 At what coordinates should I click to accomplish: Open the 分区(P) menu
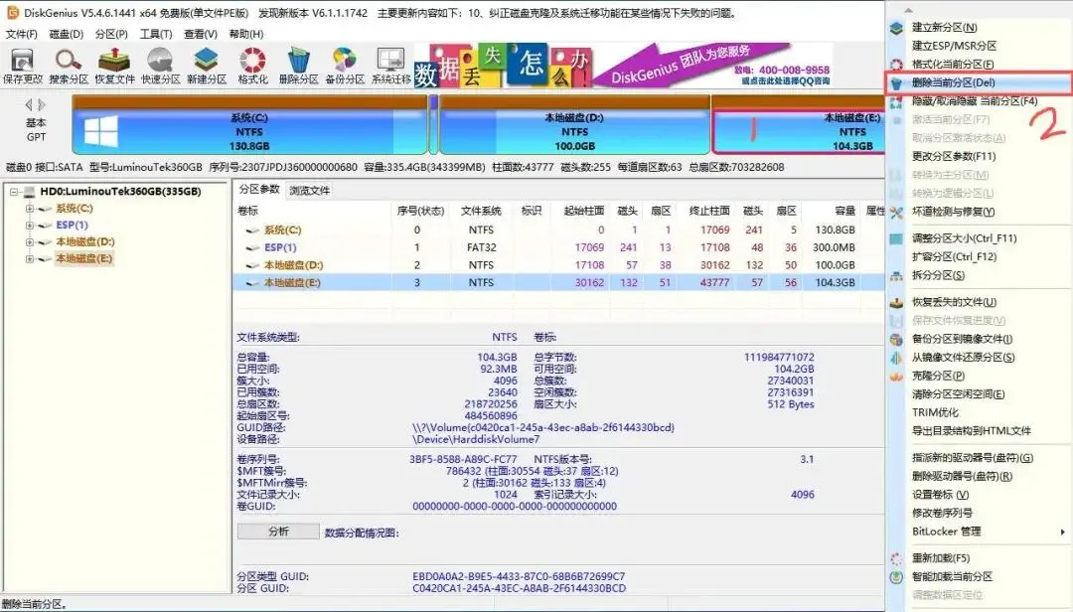click(x=111, y=34)
